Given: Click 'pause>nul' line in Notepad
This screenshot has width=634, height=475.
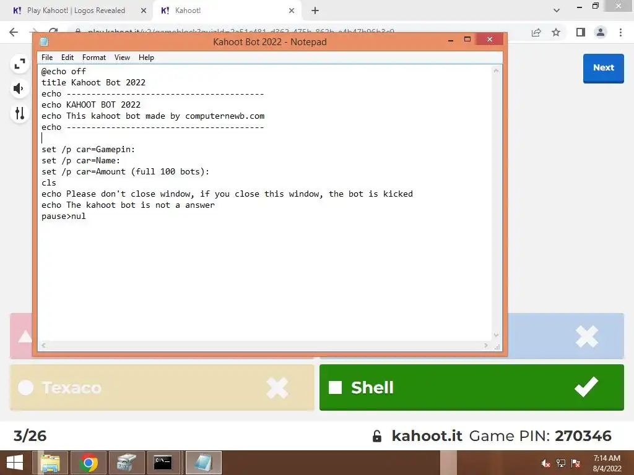Looking at the screenshot, I should coord(64,216).
